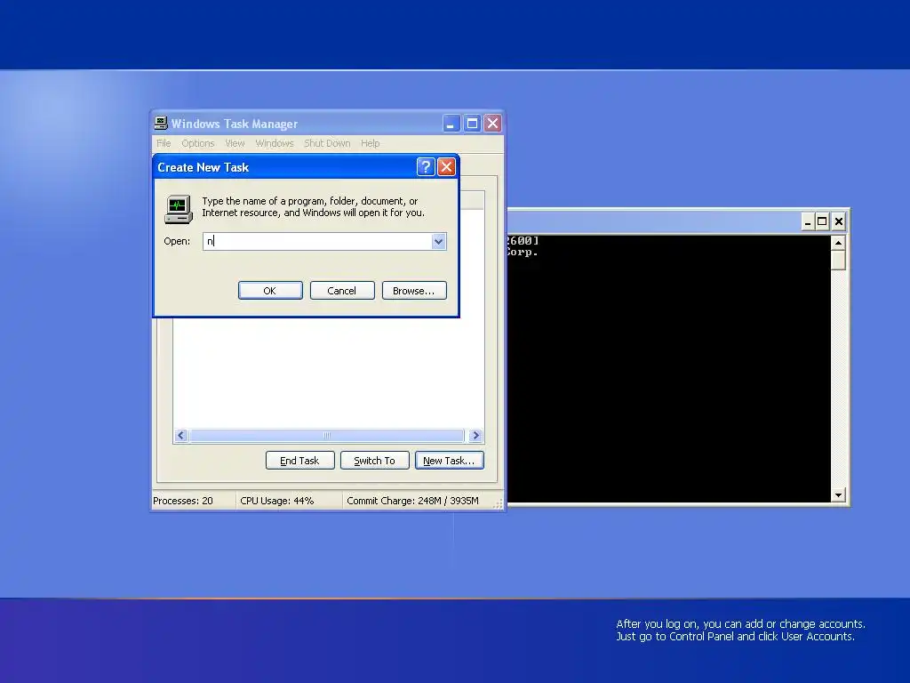This screenshot has width=910, height=683.
Task: Click the computer monitor icon in Create New Task
Action: (x=178, y=210)
